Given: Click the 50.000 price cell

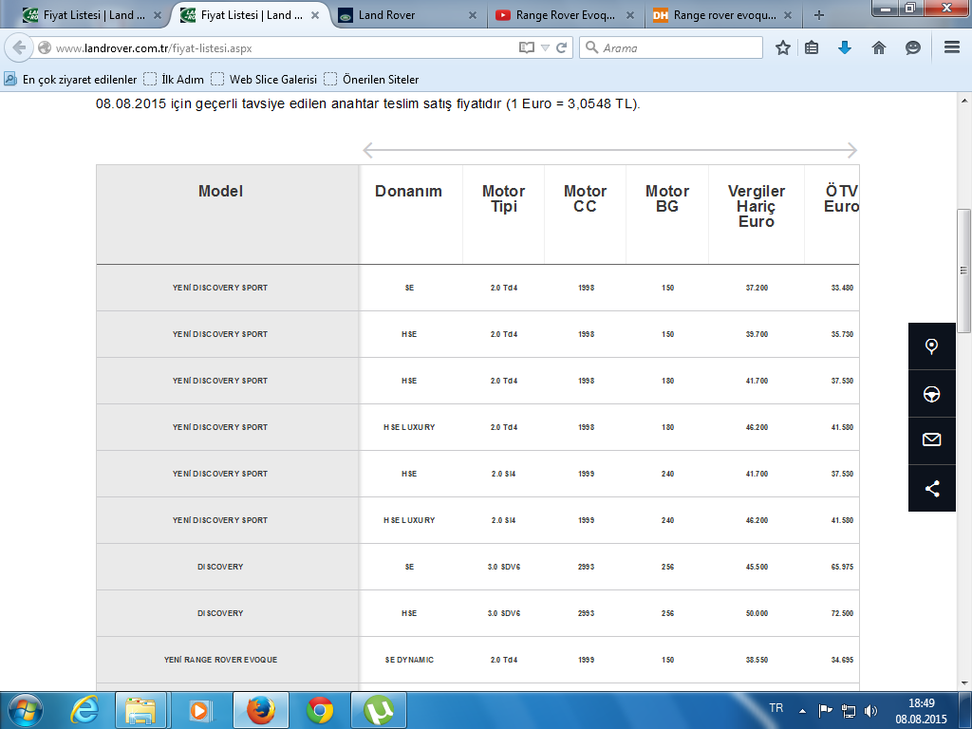Looking at the screenshot, I should coord(757,613).
